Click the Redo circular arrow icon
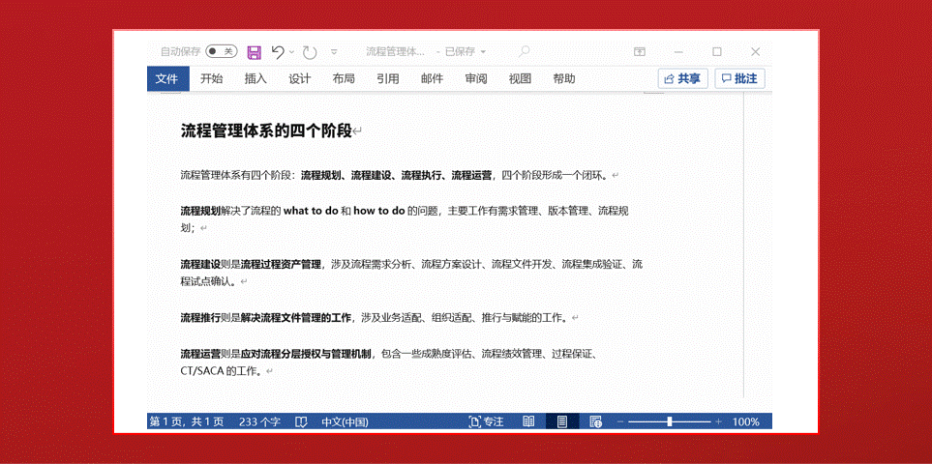This screenshot has height=464, width=932. tap(309, 52)
